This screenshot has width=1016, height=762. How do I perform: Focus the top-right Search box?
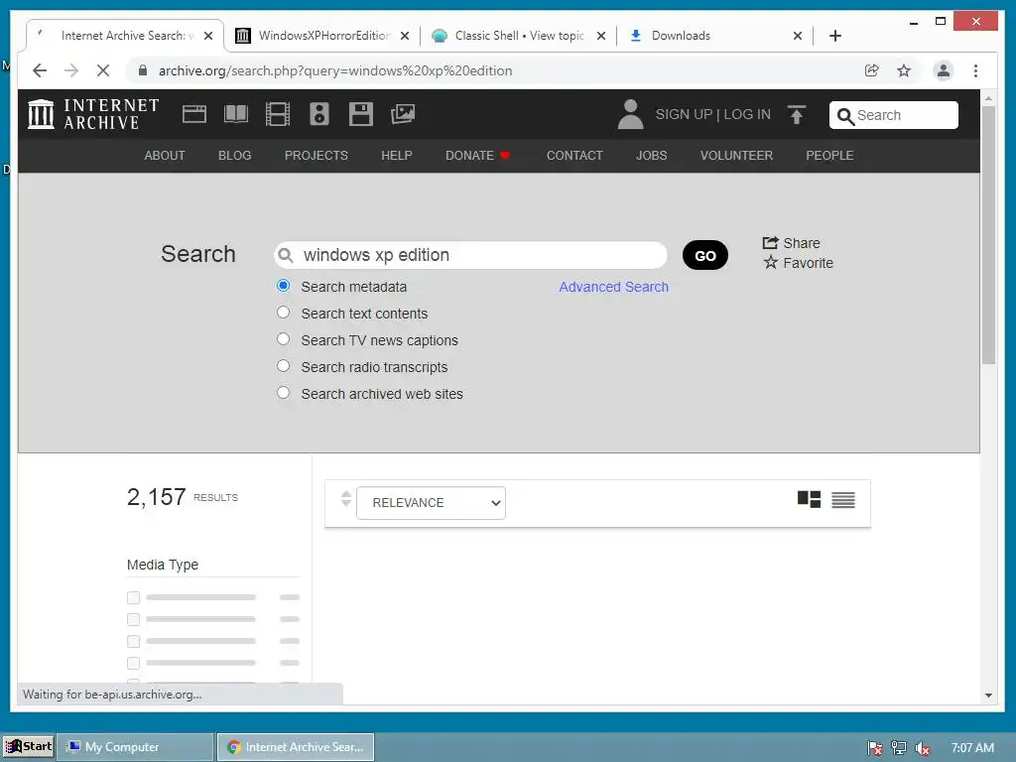894,115
